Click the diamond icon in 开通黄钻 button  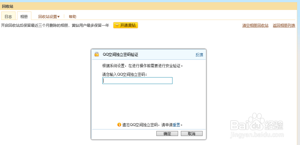[117, 25]
